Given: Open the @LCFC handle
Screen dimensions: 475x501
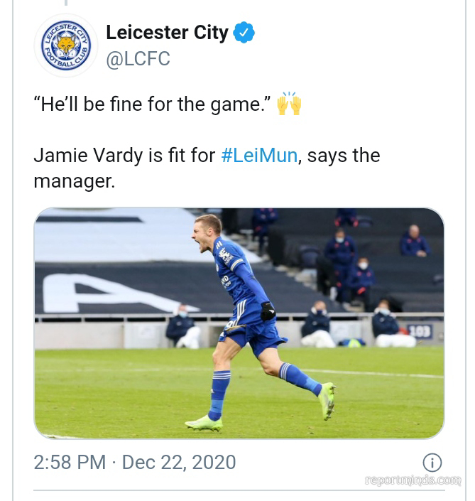Looking at the screenshot, I should pos(138,59).
